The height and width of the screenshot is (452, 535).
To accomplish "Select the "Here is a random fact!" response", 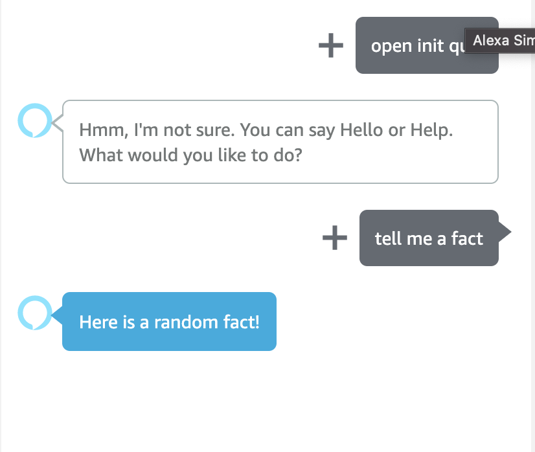I will click(x=169, y=321).
